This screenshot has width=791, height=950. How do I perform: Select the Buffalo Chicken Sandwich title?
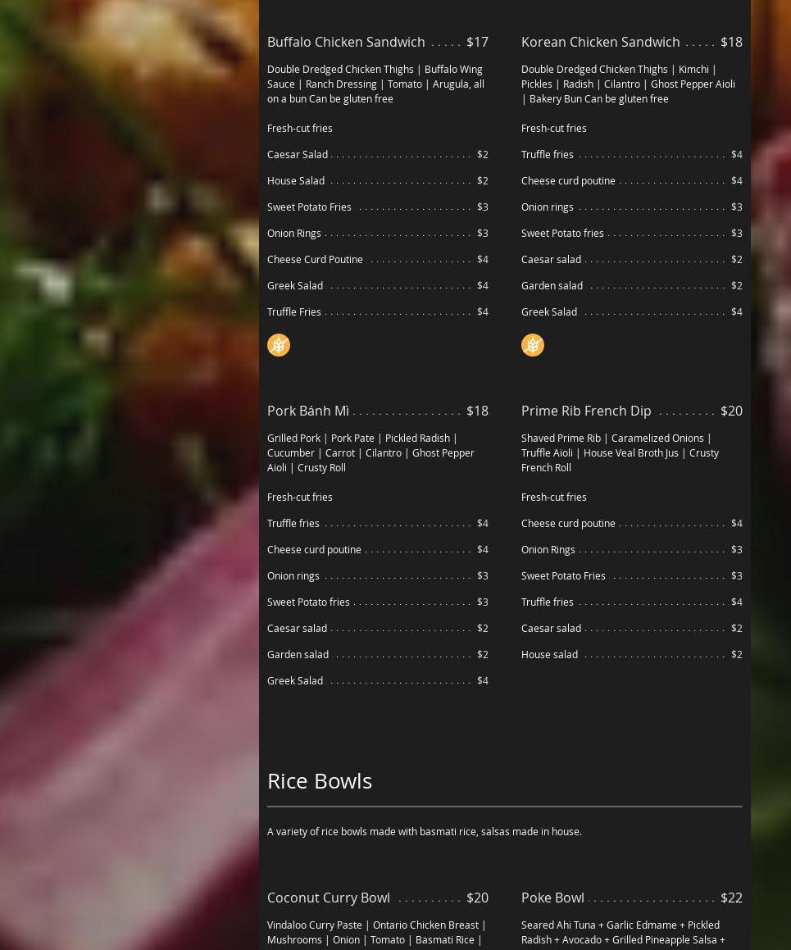click(x=346, y=42)
